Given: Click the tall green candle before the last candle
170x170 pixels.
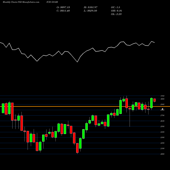Looking at the screenshot, I should [x=151, y=103].
